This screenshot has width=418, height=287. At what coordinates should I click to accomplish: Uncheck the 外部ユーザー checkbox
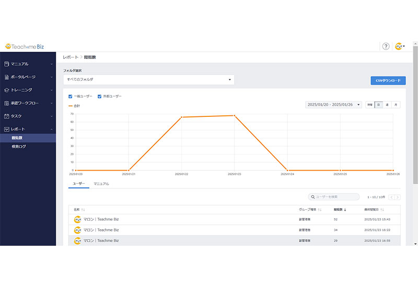tap(99, 97)
